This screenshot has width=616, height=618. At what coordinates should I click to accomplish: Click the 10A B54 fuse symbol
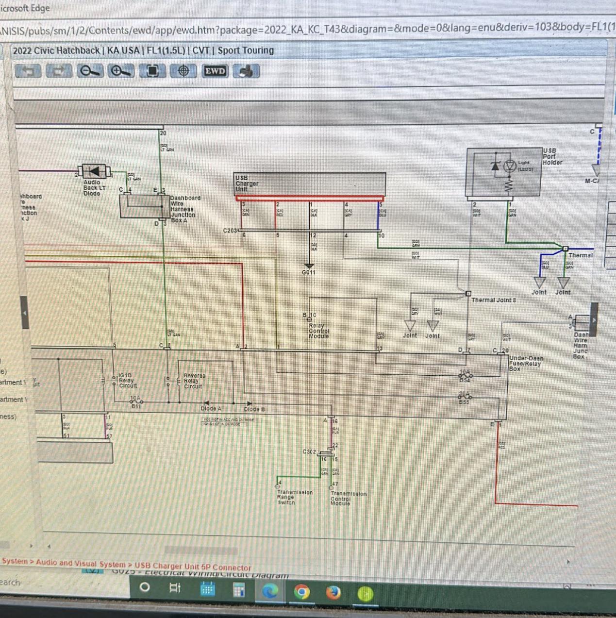[465, 376]
